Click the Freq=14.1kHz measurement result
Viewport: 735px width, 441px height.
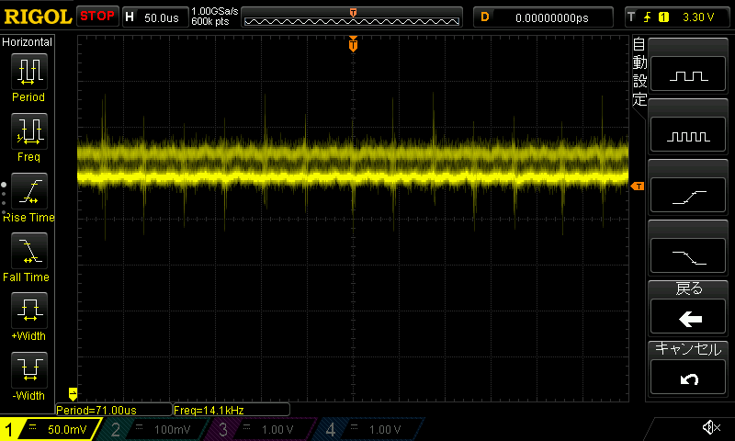(232, 410)
